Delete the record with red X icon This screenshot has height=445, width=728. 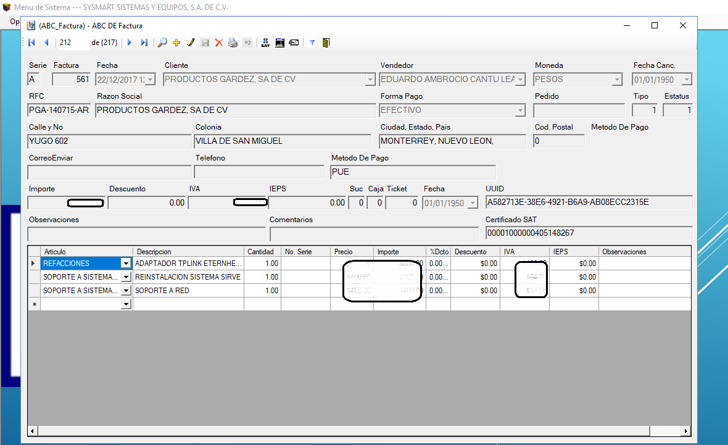click(x=218, y=43)
